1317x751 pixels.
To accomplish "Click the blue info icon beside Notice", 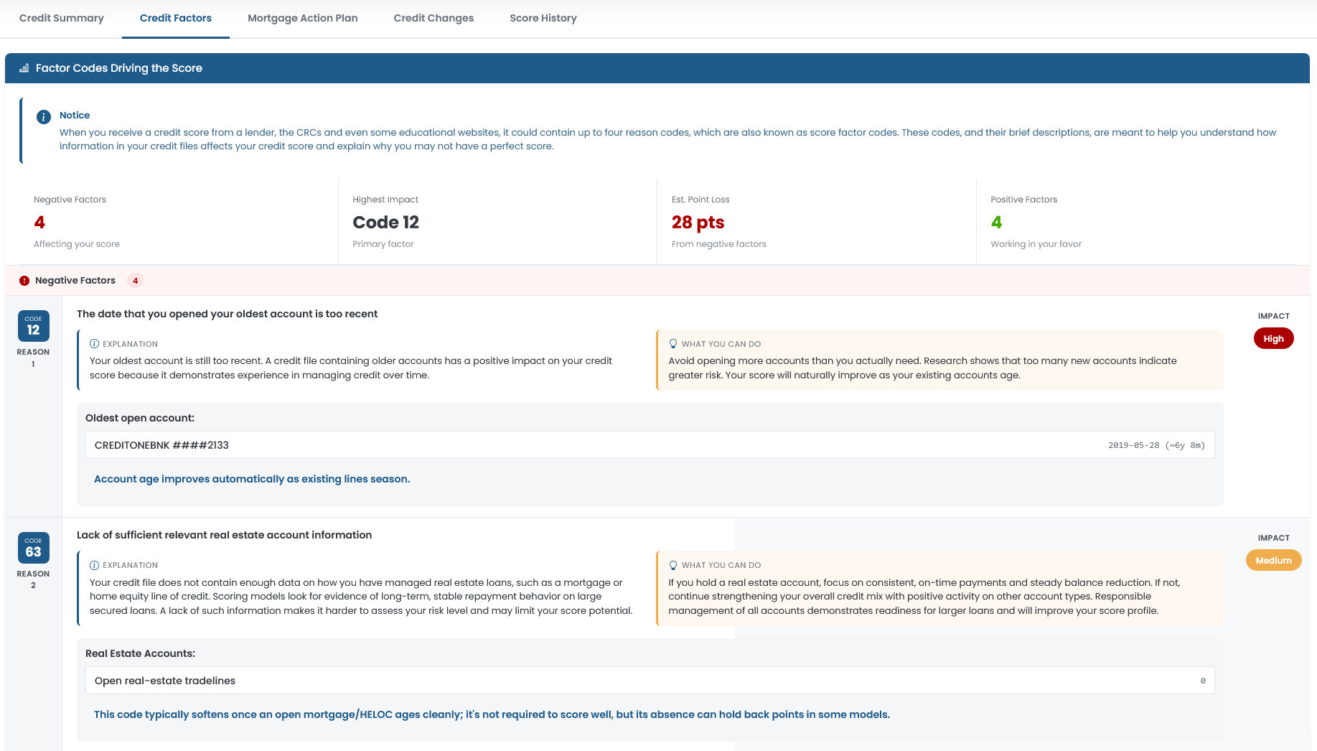I will tap(44, 116).
